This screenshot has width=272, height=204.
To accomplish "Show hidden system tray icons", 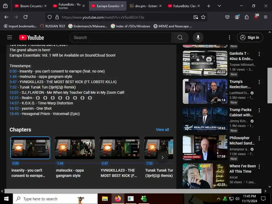I will [x=219, y=199].
